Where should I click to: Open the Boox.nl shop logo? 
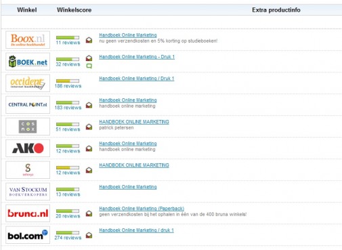pos(28,40)
